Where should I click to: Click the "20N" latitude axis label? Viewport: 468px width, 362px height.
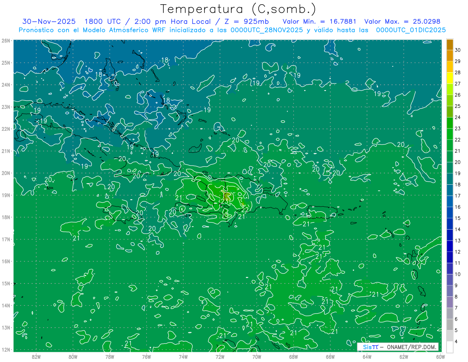[6, 173]
